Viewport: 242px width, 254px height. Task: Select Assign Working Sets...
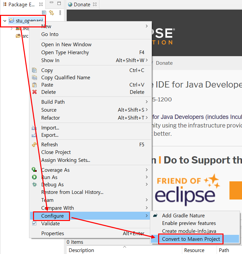(x=66, y=160)
